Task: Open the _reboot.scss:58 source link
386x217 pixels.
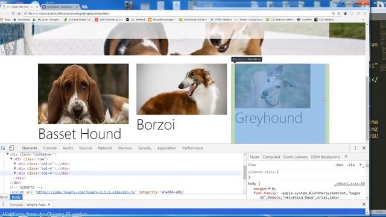Action: tap(349, 183)
